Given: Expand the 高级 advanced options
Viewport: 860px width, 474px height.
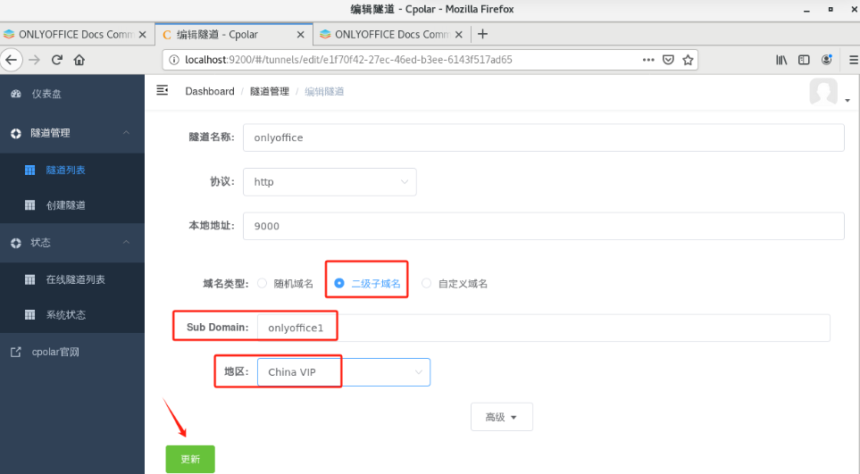Looking at the screenshot, I should click(x=501, y=417).
